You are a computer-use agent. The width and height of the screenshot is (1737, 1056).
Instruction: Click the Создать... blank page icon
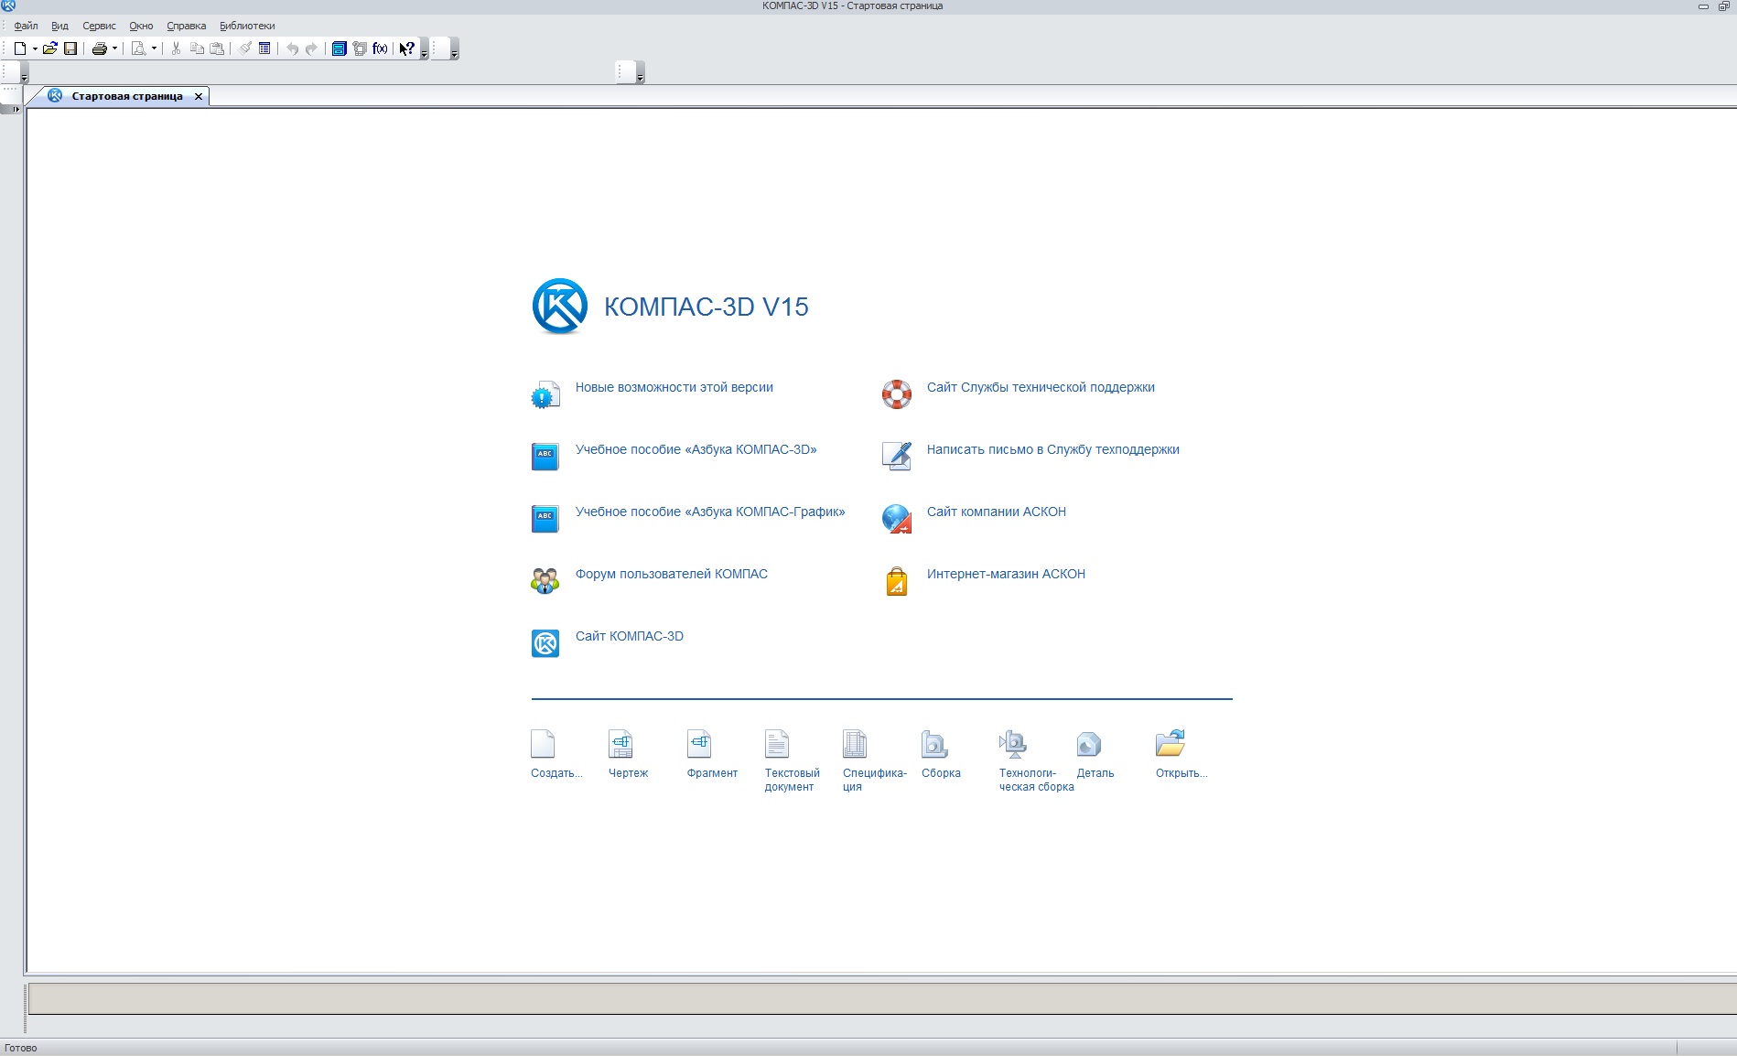[543, 744]
